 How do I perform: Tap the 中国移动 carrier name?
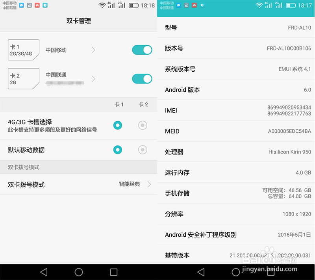(x=56, y=50)
